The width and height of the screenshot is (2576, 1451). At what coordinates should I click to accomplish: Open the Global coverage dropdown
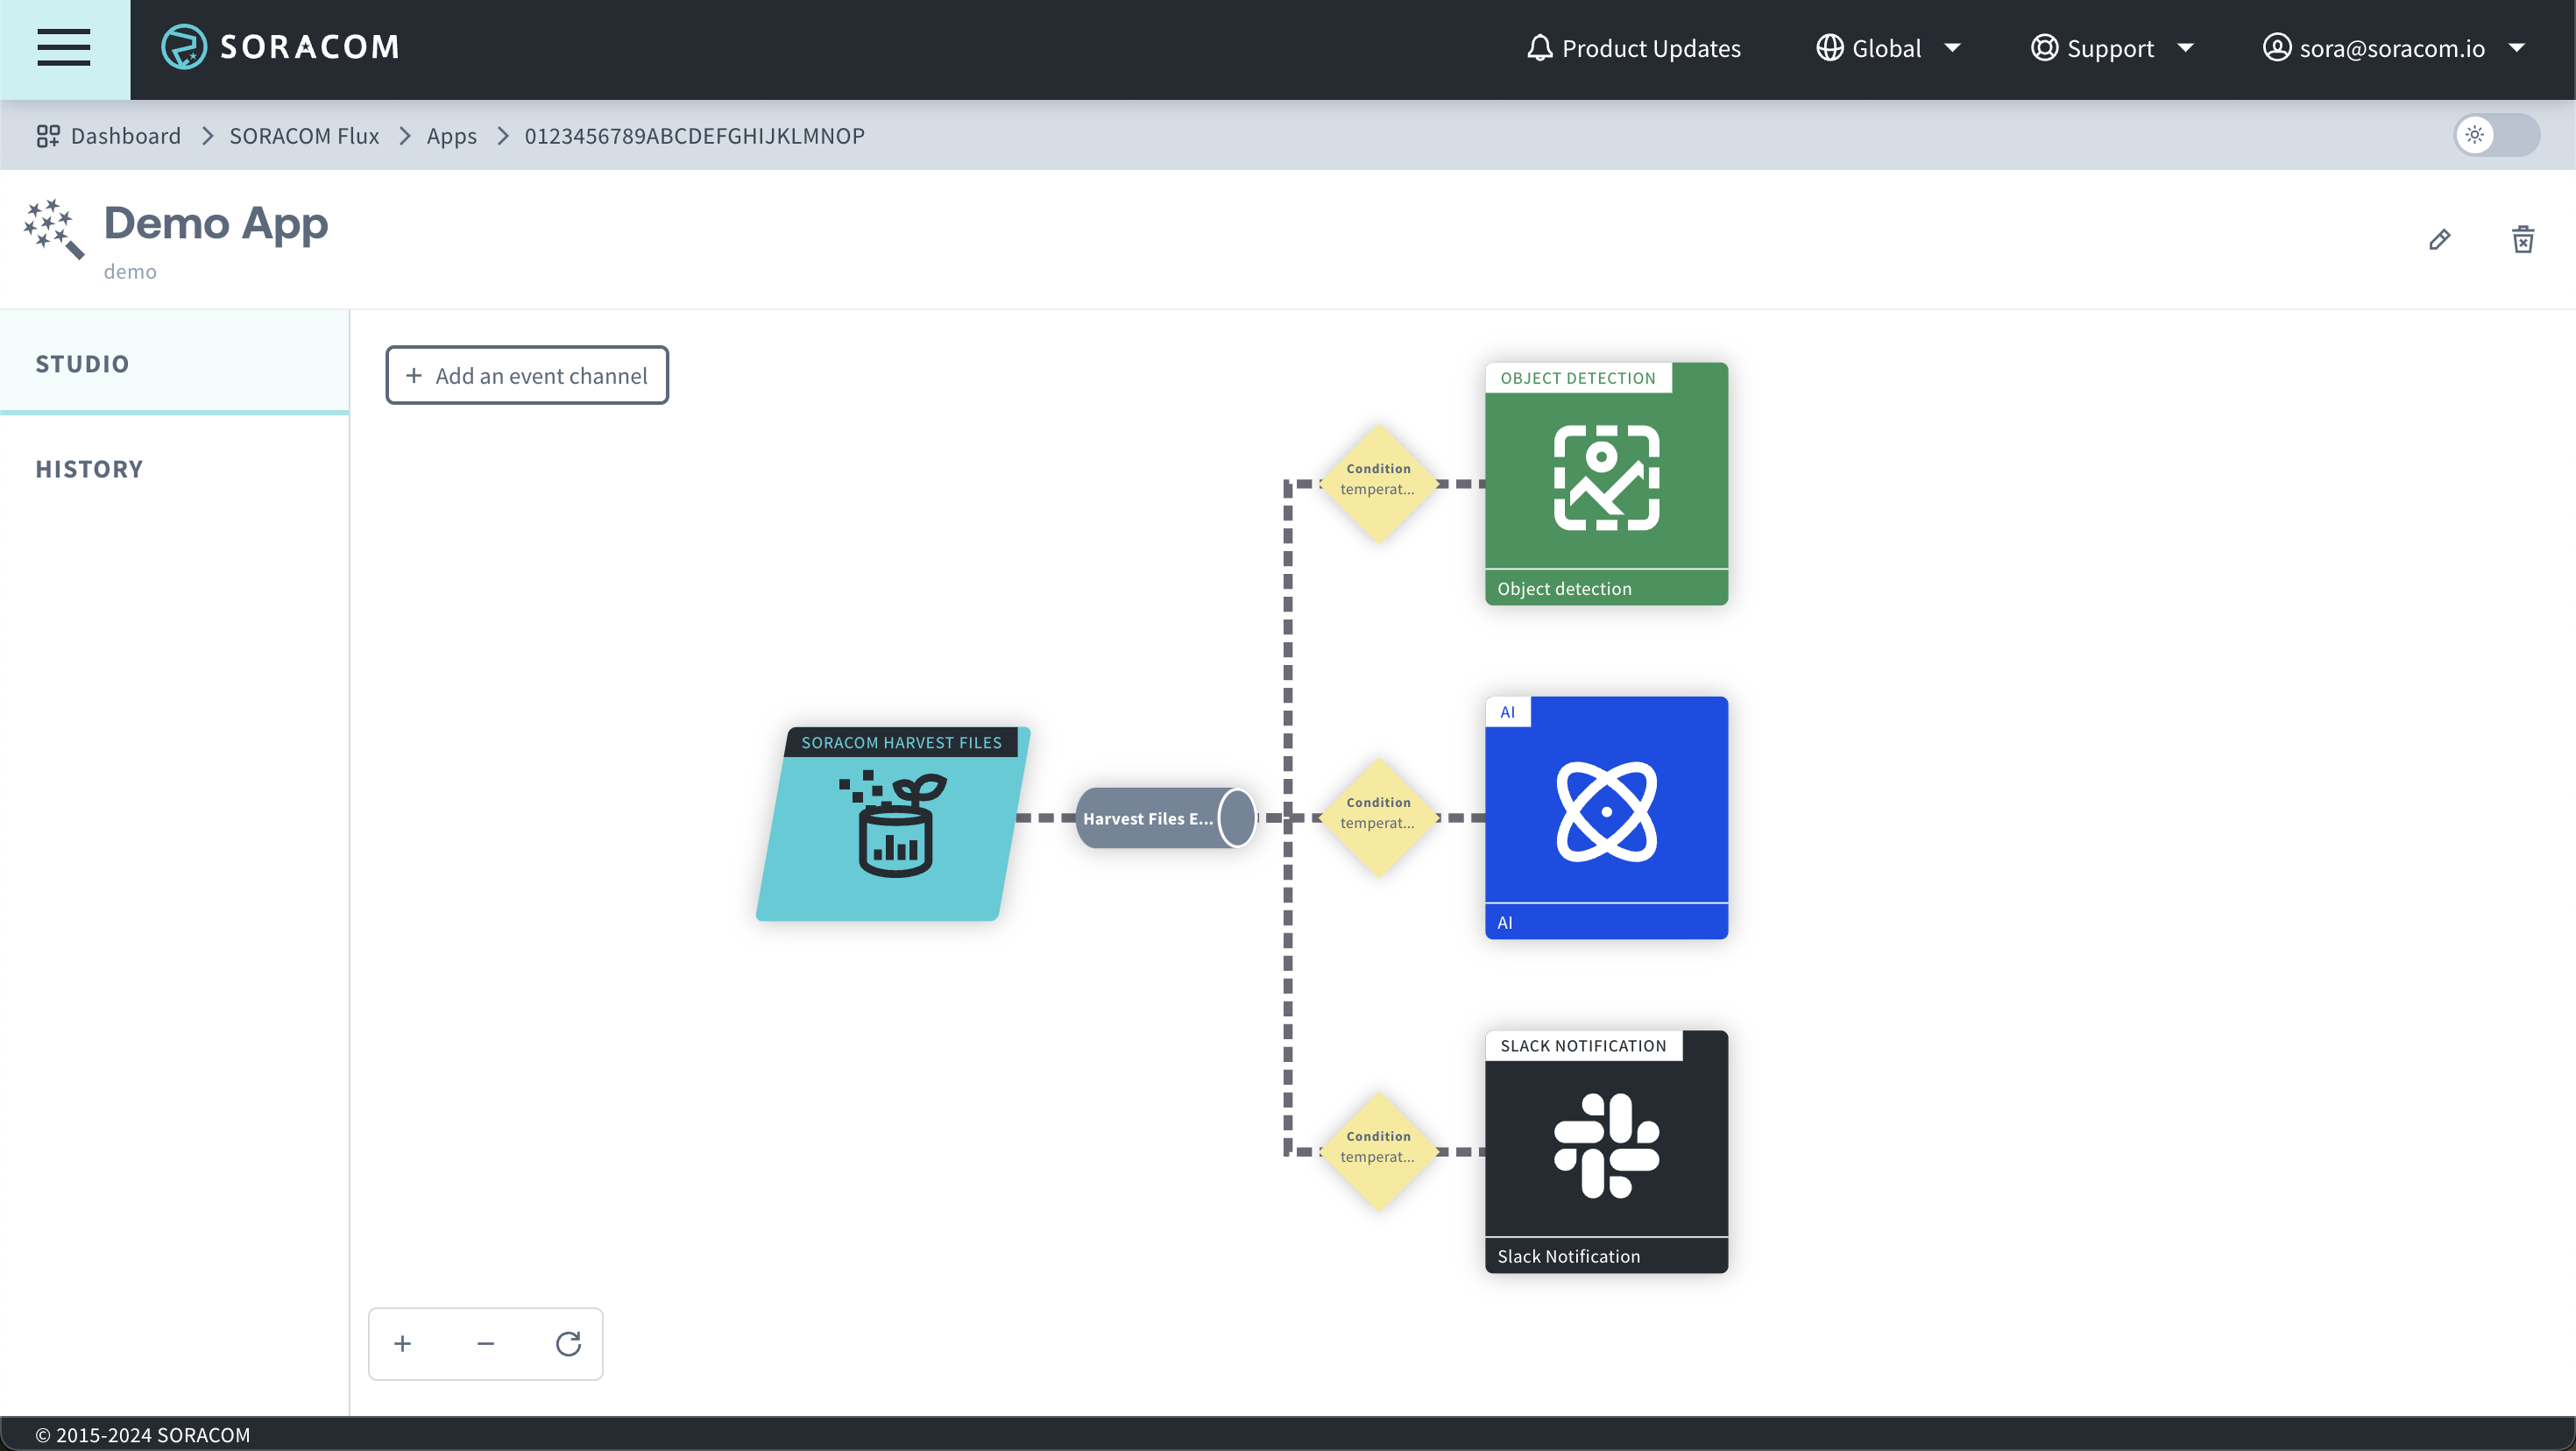(x=1888, y=48)
